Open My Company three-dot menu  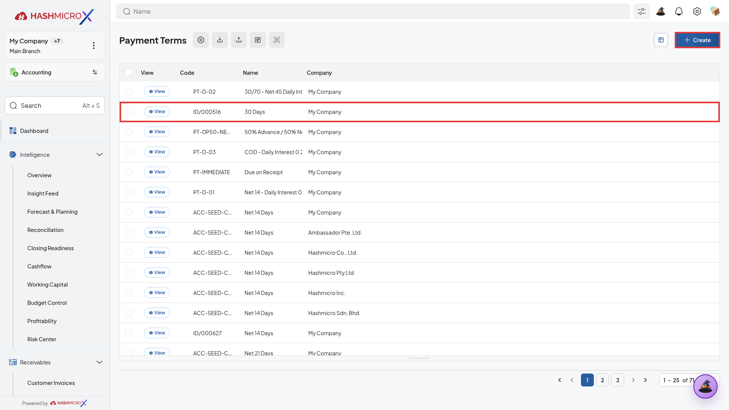94,46
